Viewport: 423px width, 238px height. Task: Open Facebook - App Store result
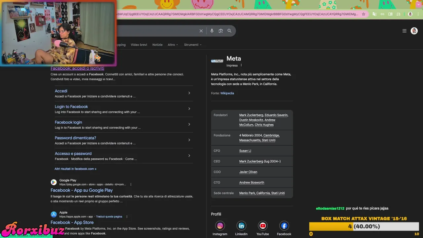(72, 222)
